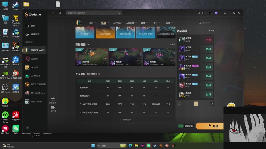Image resolution: width=266 pixels, height=149 pixels.
Task: Click S16第三赛段单双排 row
Action: pos(125,104)
